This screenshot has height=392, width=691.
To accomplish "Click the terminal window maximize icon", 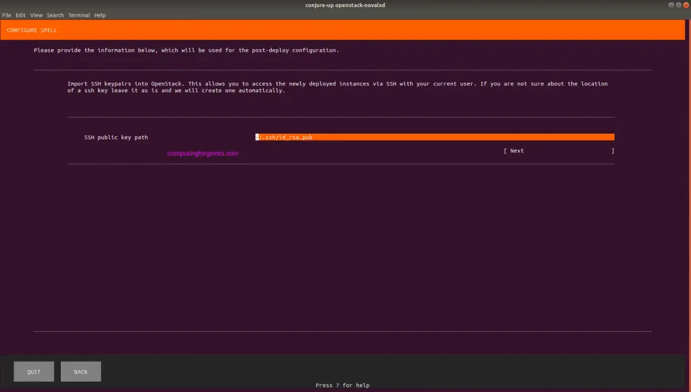I will pos(677,5).
